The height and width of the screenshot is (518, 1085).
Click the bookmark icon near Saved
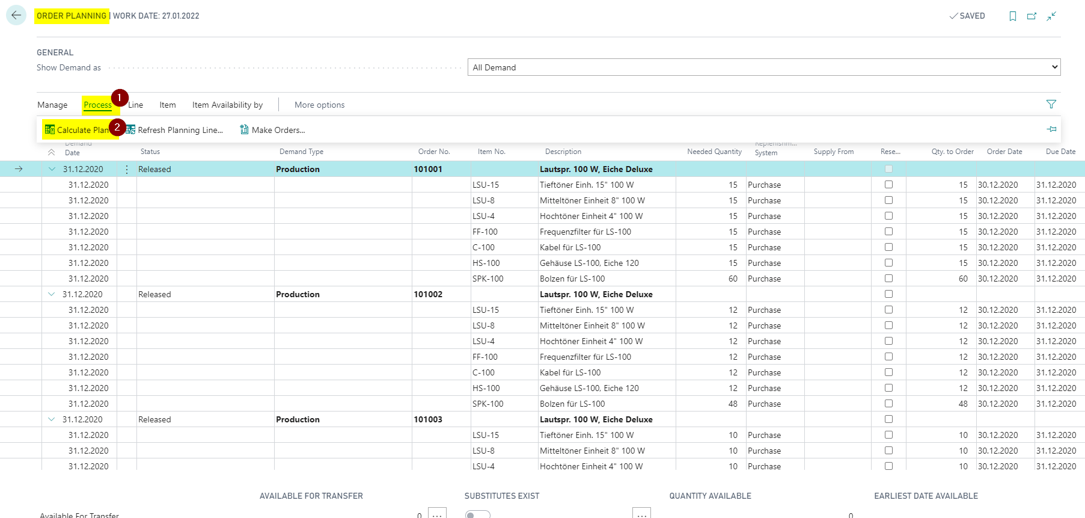1013,16
